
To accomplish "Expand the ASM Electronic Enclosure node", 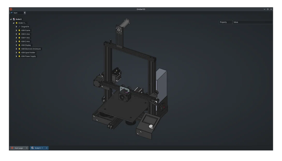I will click(16, 49).
